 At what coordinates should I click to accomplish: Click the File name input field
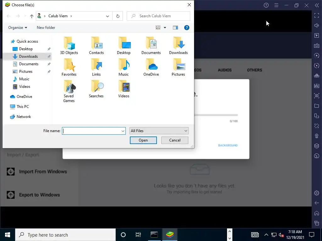tap(92, 131)
